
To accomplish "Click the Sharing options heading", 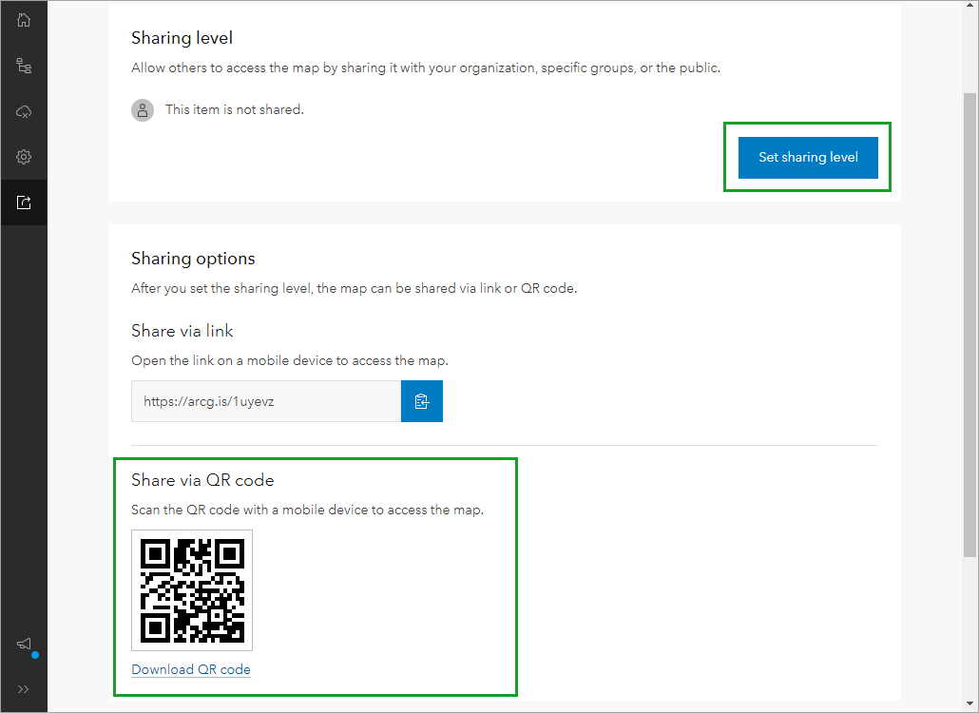I will click(x=193, y=259).
